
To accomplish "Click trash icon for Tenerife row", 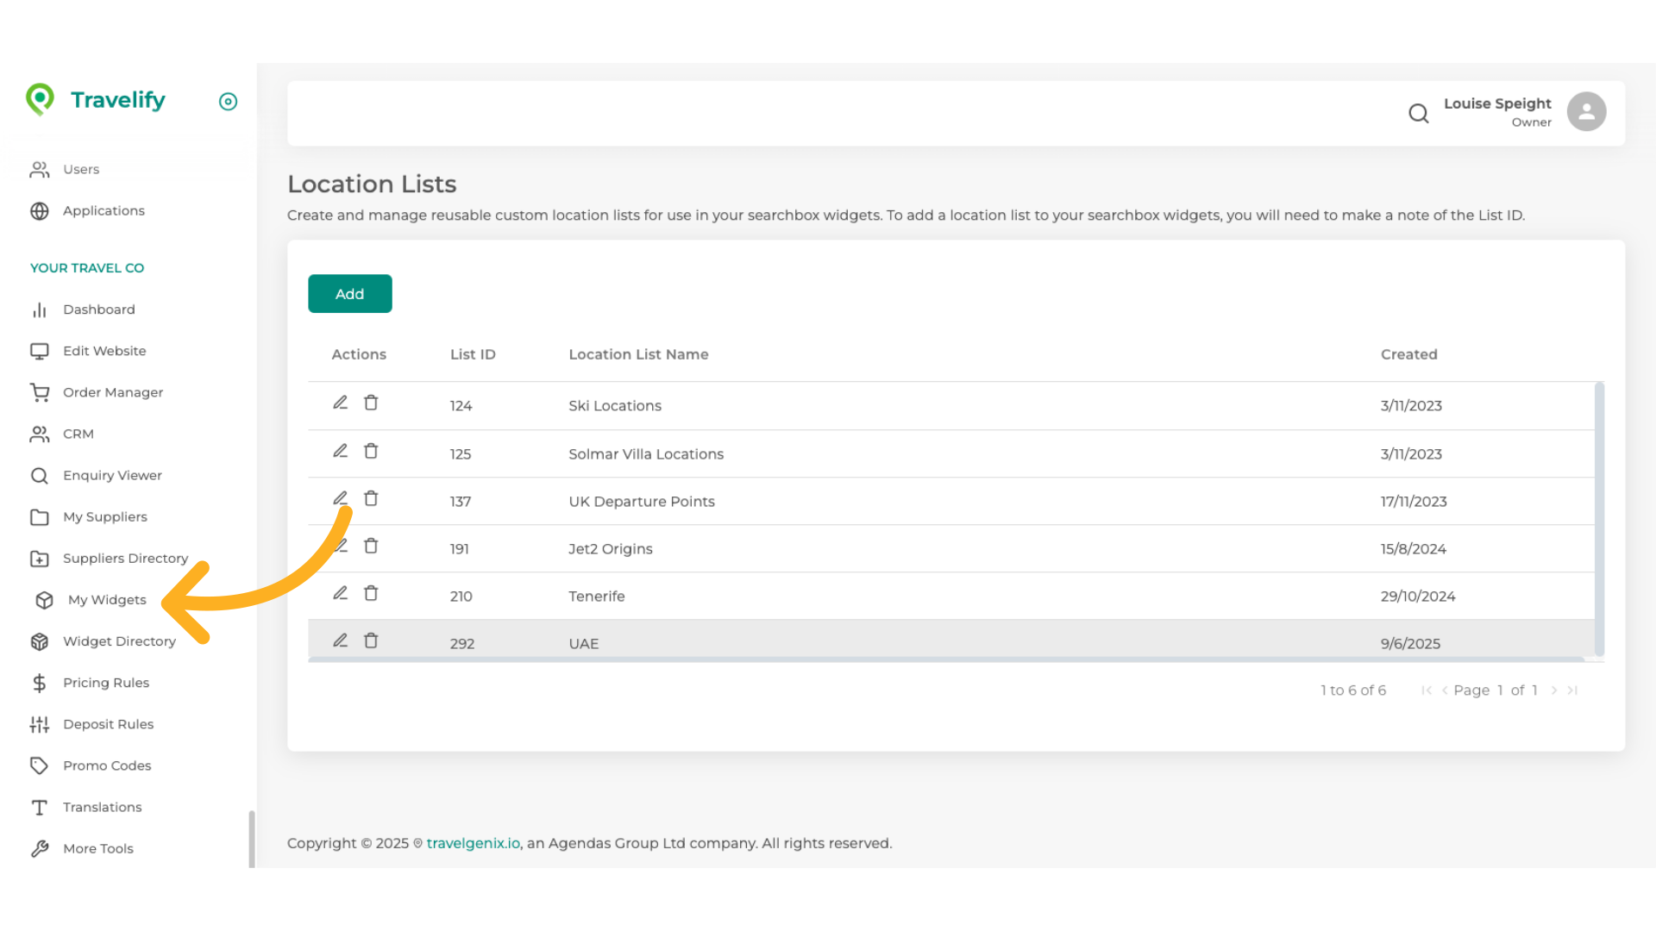I will coord(371,593).
